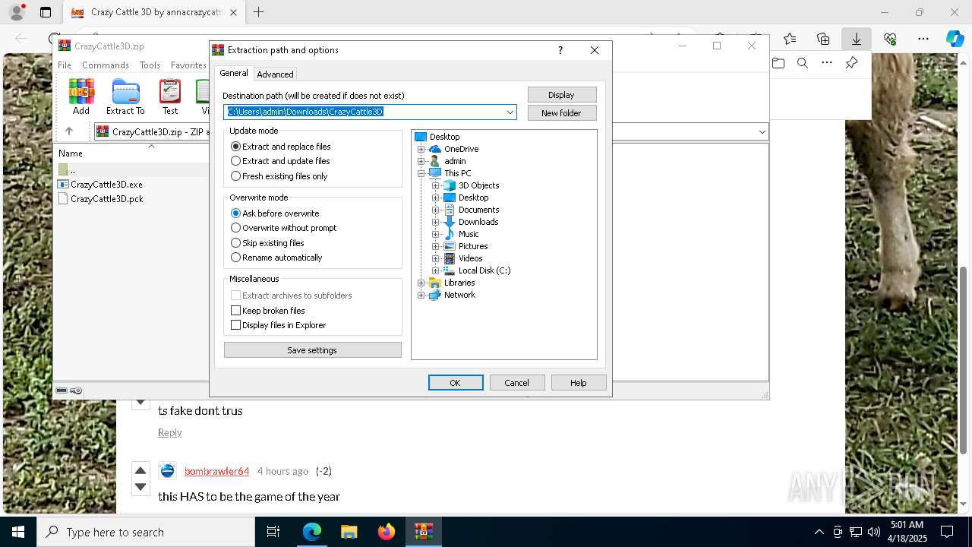
Task: Go up one folder level in WinRAR
Action: click(69, 131)
